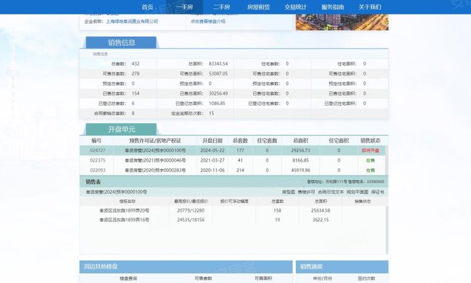Click the 售楼电话 33580600 text
471x283 pixels.
click(x=366, y=182)
